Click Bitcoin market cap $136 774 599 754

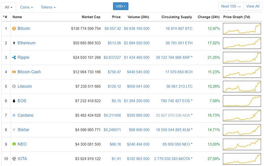(x=86, y=29)
